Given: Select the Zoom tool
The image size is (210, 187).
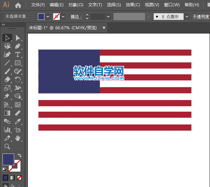Looking at the screenshot, I should point(7,147).
